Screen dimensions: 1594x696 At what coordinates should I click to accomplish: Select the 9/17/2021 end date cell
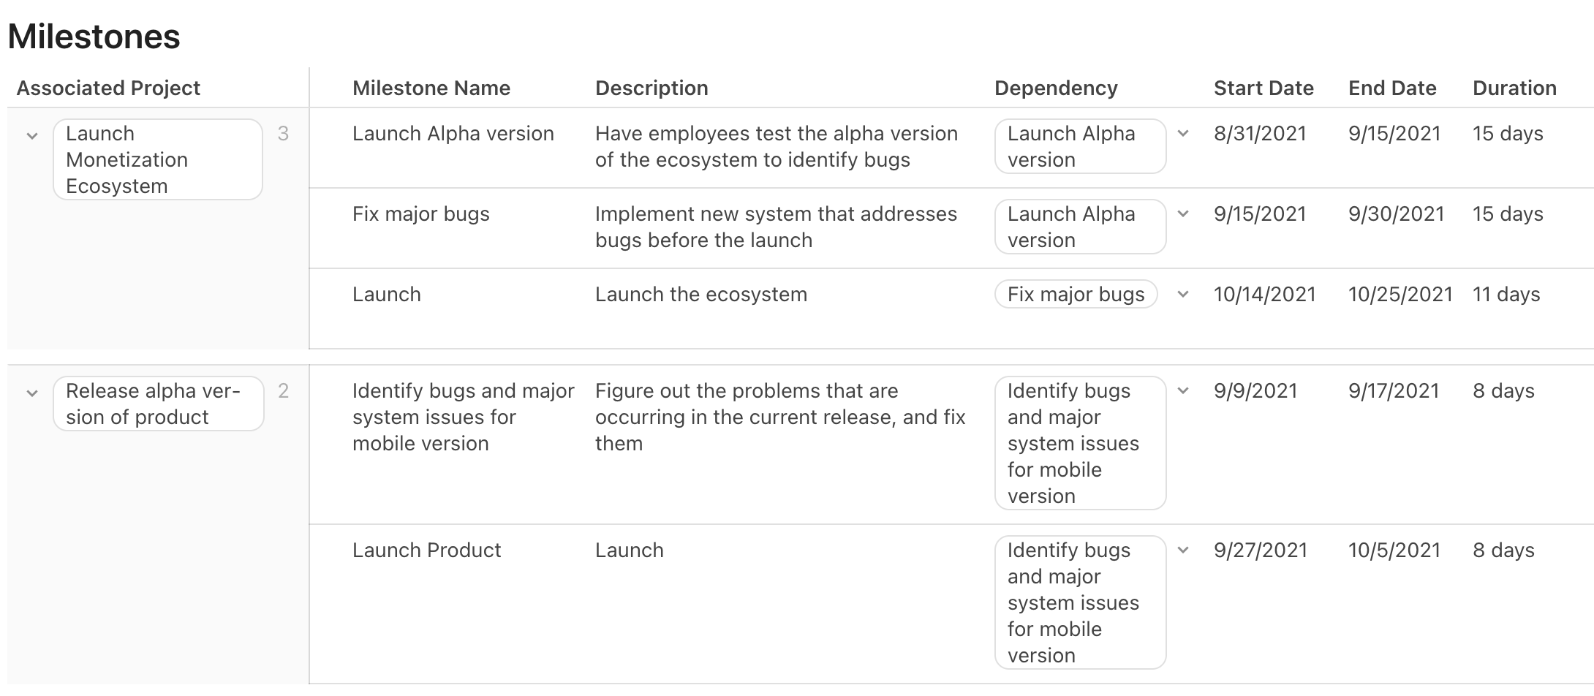1394,390
